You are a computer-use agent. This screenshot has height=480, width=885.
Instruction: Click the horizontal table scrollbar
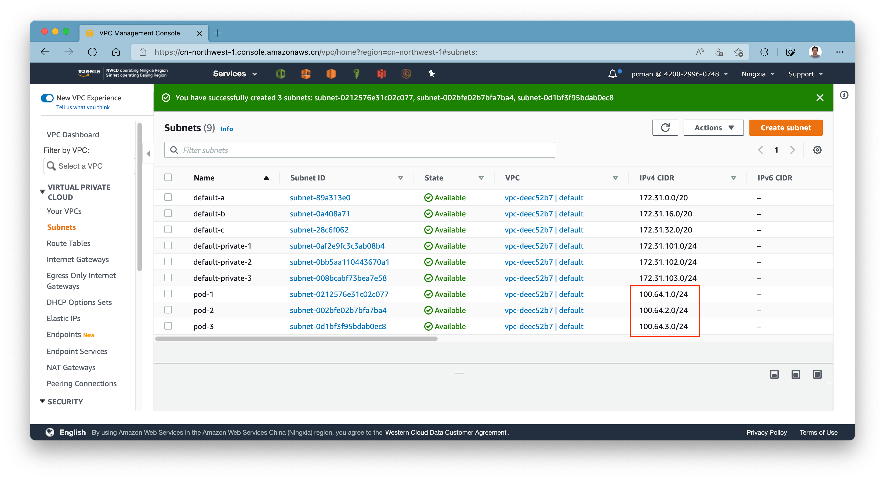coord(296,339)
